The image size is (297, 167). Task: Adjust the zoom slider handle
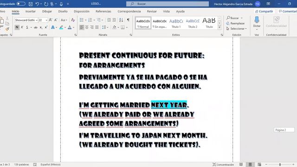coord(280,165)
